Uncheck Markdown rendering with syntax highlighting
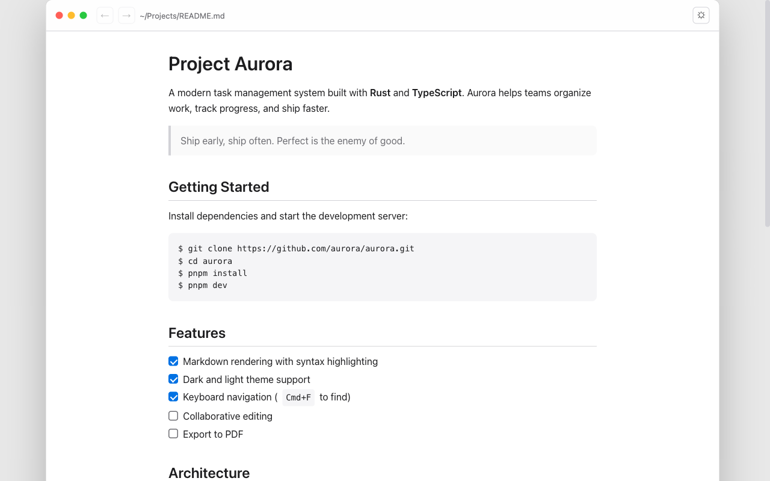Screen dimensions: 770x481 click(173, 361)
